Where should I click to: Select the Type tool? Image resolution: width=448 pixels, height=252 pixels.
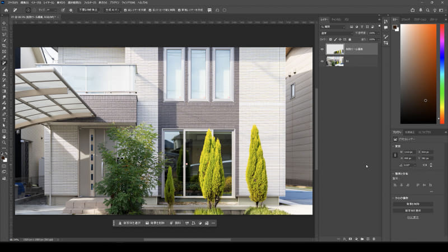click(4, 120)
